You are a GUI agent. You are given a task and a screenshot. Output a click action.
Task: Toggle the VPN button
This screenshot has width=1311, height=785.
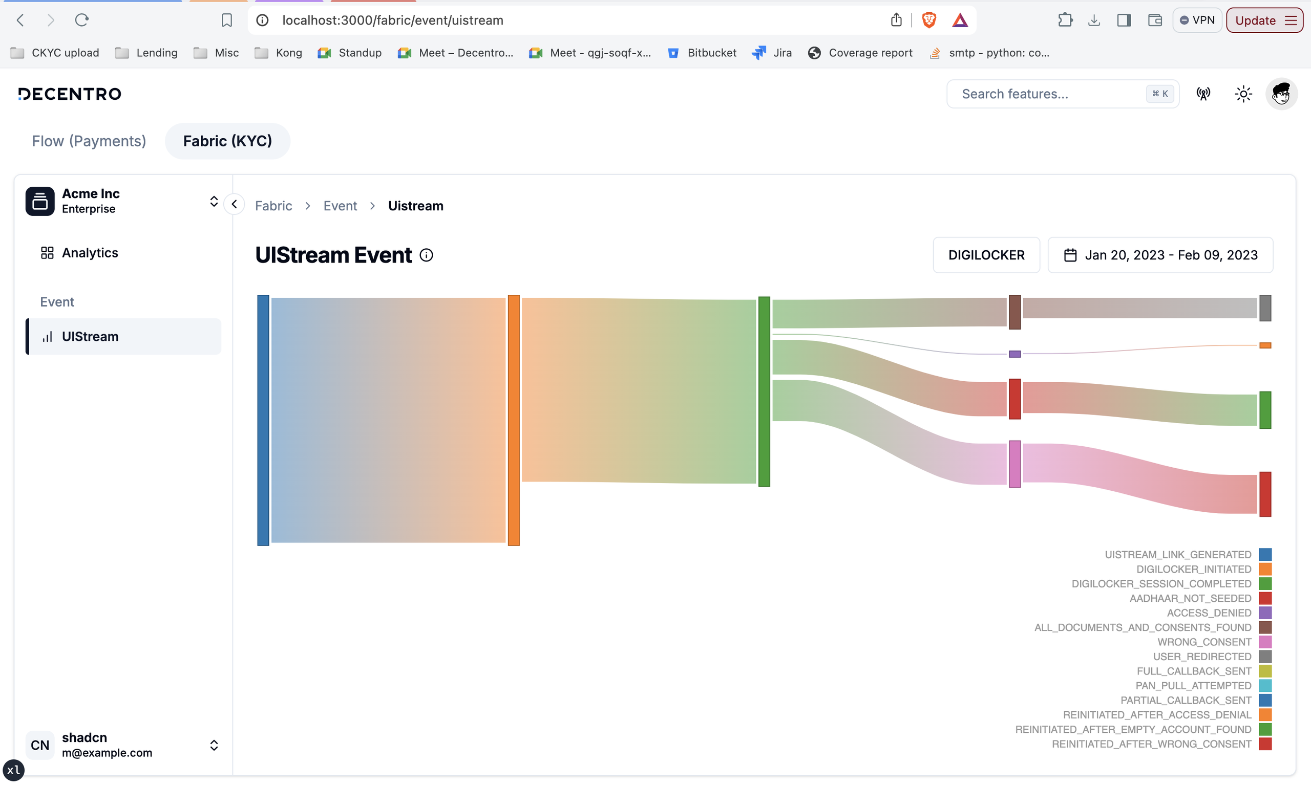point(1197,20)
